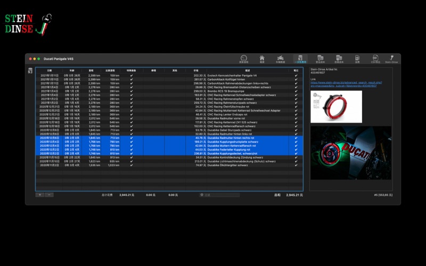Viewport: 426px width, 266px height.
Task: Click the coin stack sidebar icon
Action: point(30,71)
